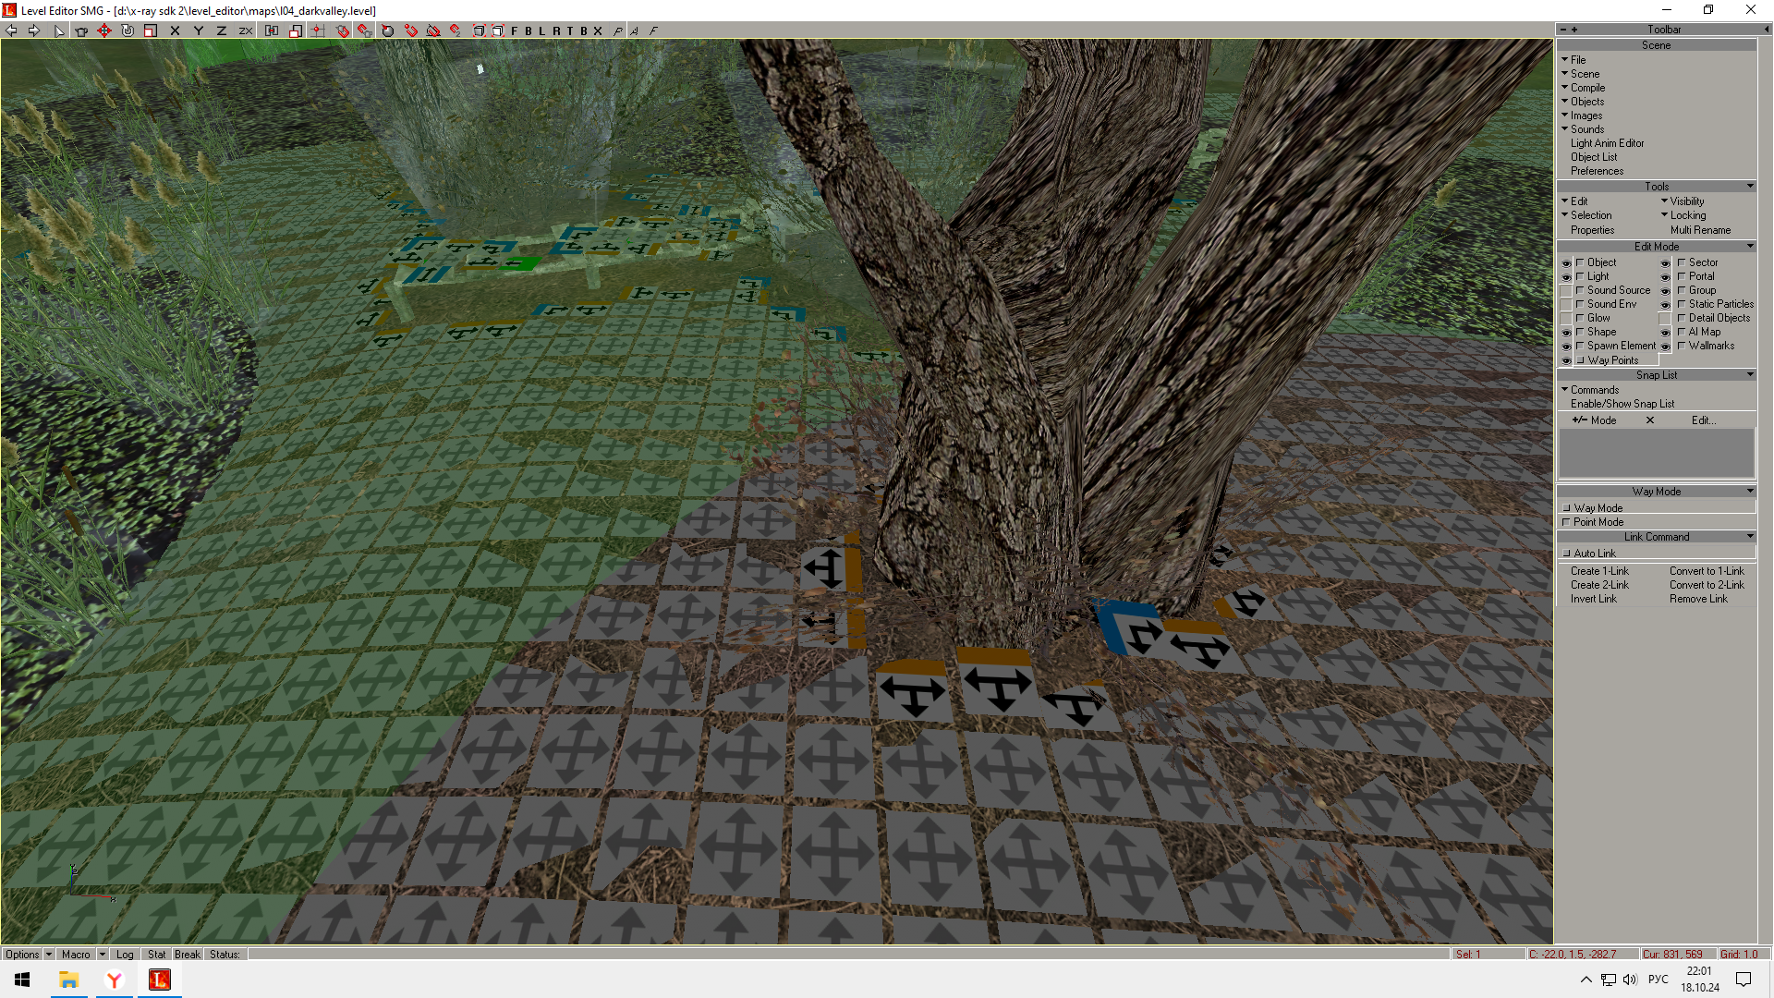Toggle Z axis constraint
Image resolution: width=1774 pixels, height=998 pixels.
pyautogui.click(x=221, y=30)
